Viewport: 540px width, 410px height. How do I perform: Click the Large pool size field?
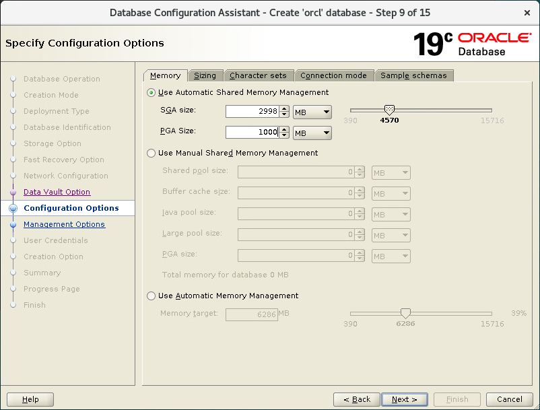(x=296, y=235)
